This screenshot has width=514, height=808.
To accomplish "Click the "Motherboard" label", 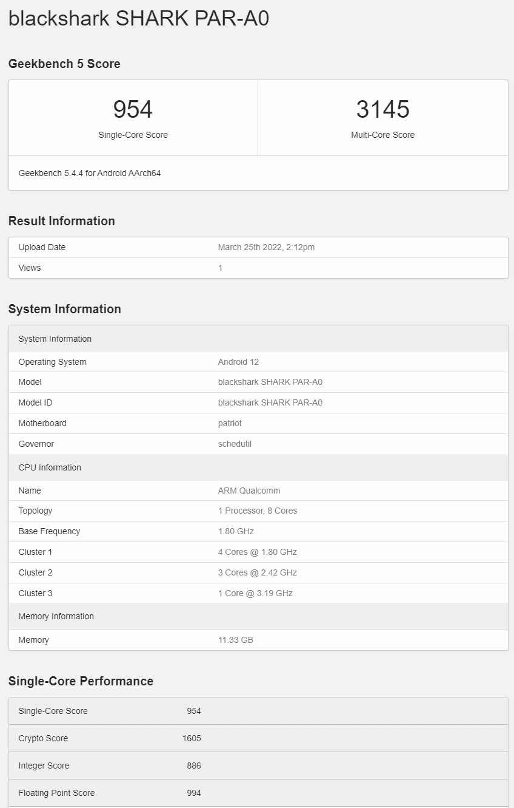I will coord(42,423).
